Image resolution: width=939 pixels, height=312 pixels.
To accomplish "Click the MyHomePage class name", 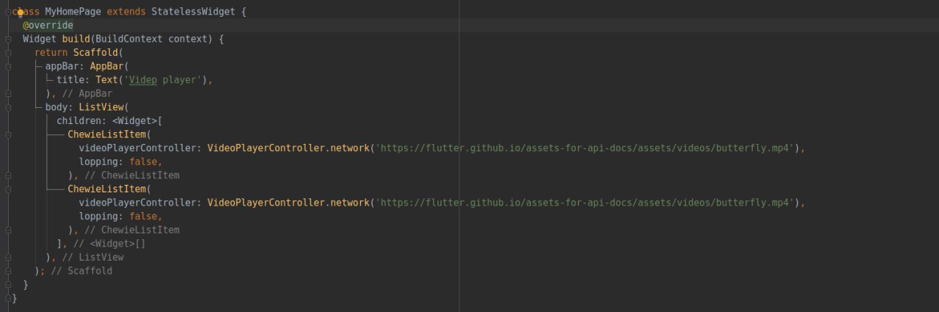I will point(73,12).
